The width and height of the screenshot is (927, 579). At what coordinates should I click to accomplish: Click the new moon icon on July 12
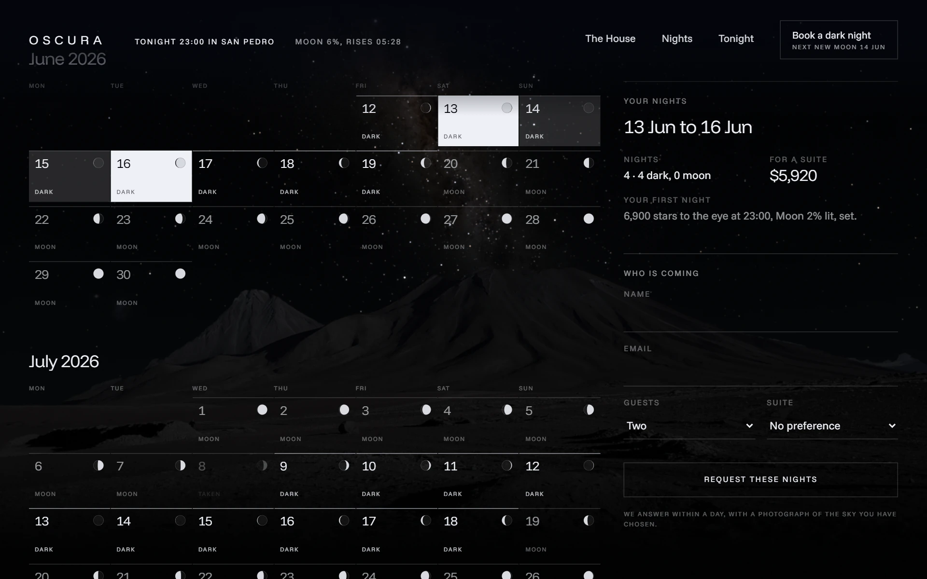[589, 466]
